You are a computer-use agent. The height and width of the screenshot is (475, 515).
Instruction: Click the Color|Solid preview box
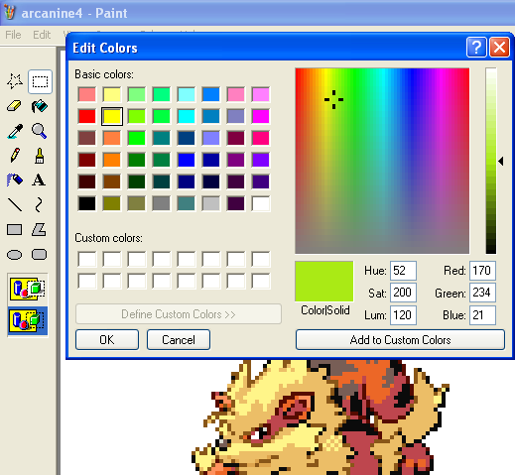324,282
